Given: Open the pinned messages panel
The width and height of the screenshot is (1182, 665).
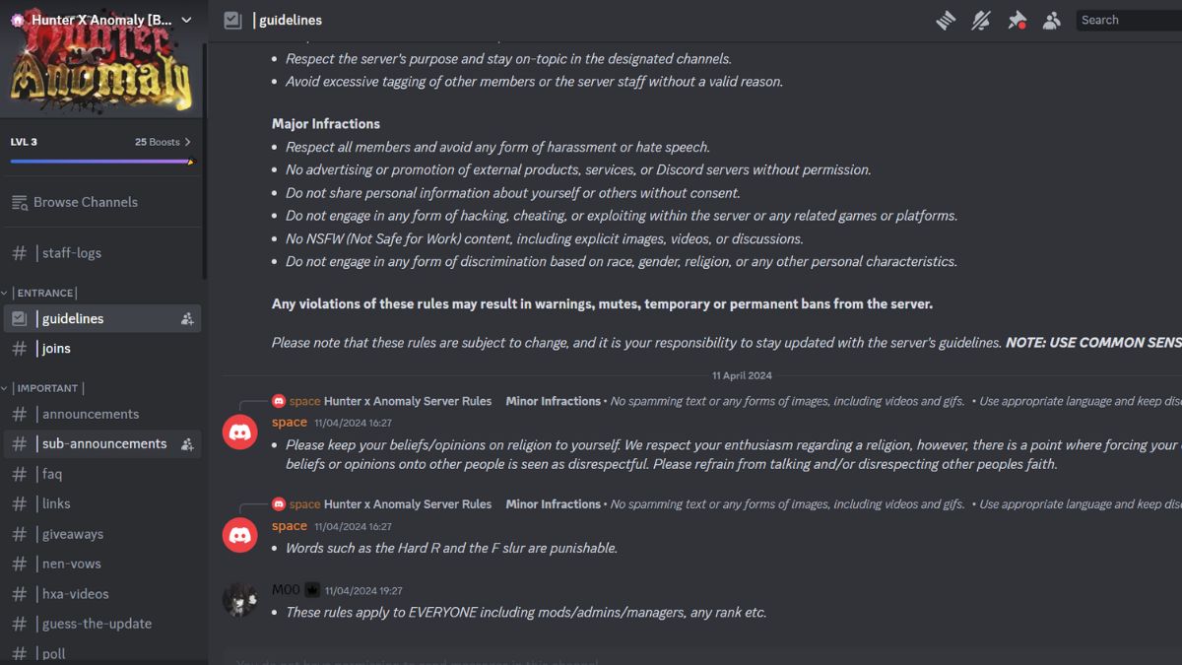Looking at the screenshot, I should coord(1017,20).
